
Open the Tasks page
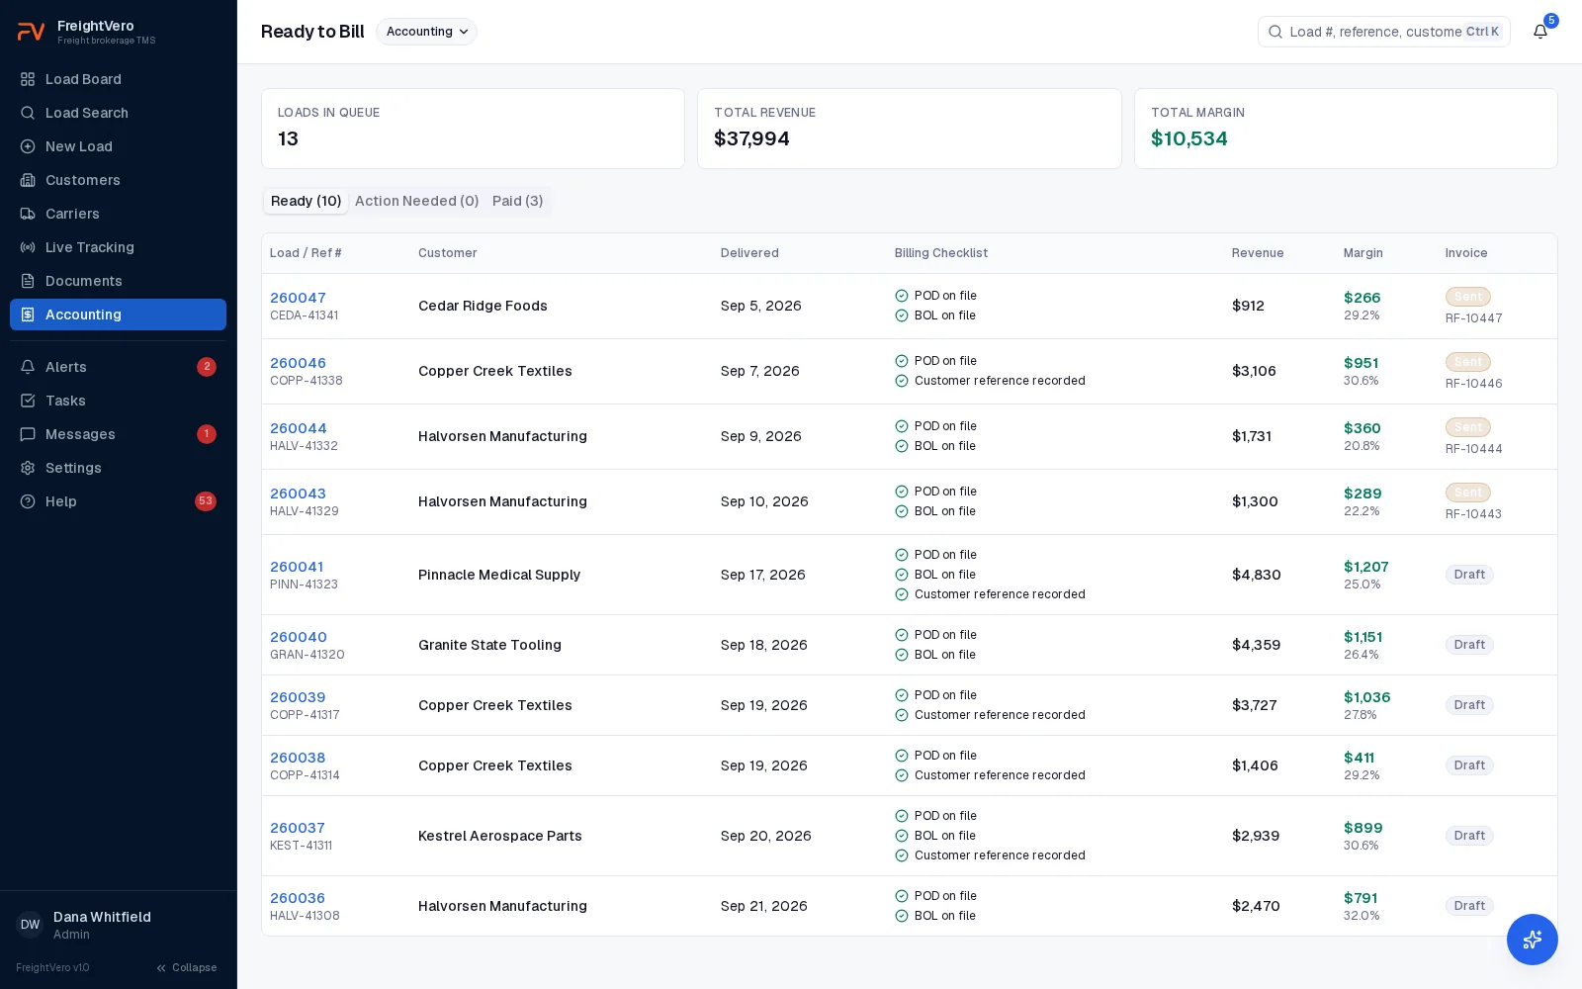tap(118, 401)
